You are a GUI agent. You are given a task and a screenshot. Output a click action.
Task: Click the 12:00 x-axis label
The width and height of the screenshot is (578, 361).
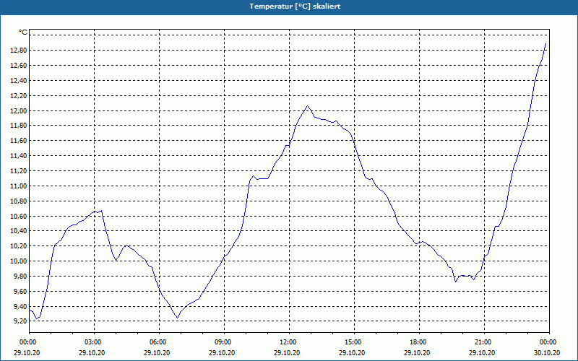(x=288, y=342)
